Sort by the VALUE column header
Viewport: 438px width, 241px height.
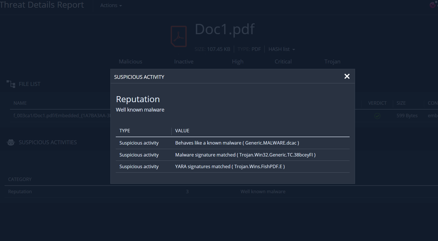click(x=182, y=131)
